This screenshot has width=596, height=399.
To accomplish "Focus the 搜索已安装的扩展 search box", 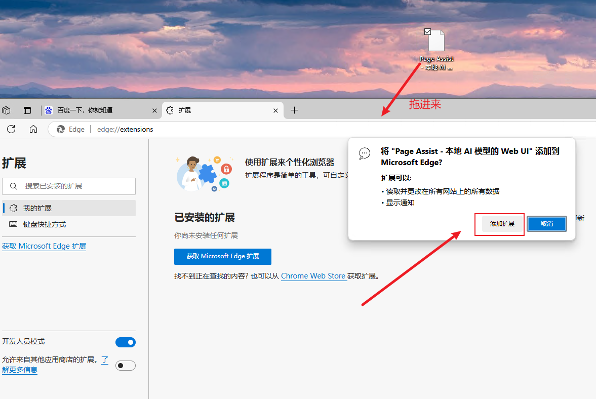I will [69, 186].
